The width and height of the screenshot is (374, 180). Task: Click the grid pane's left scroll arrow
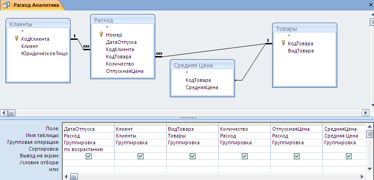[x=66, y=177]
